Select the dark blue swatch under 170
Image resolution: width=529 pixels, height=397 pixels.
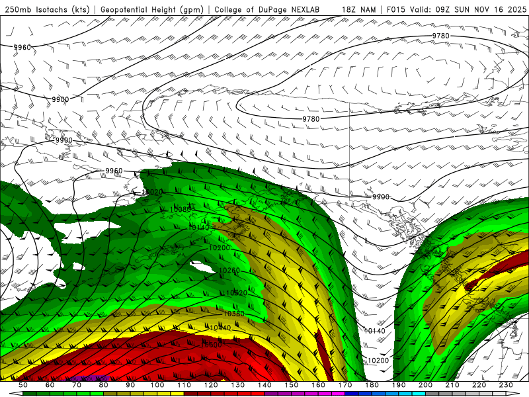click(x=352, y=394)
